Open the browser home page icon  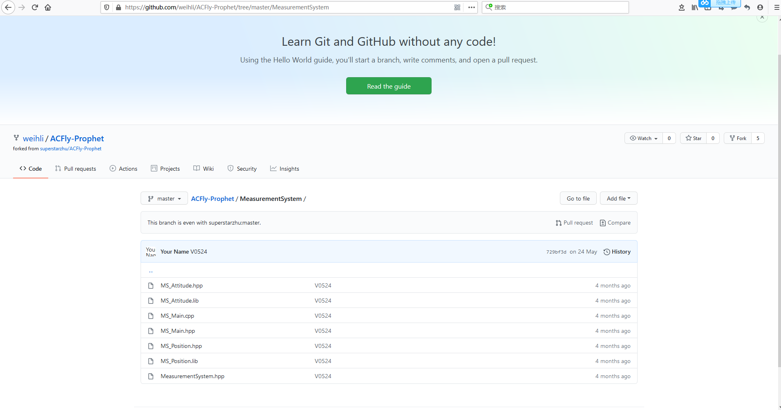(x=48, y=7)
